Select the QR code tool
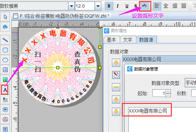The image size is (196, 132). (5, 129)
